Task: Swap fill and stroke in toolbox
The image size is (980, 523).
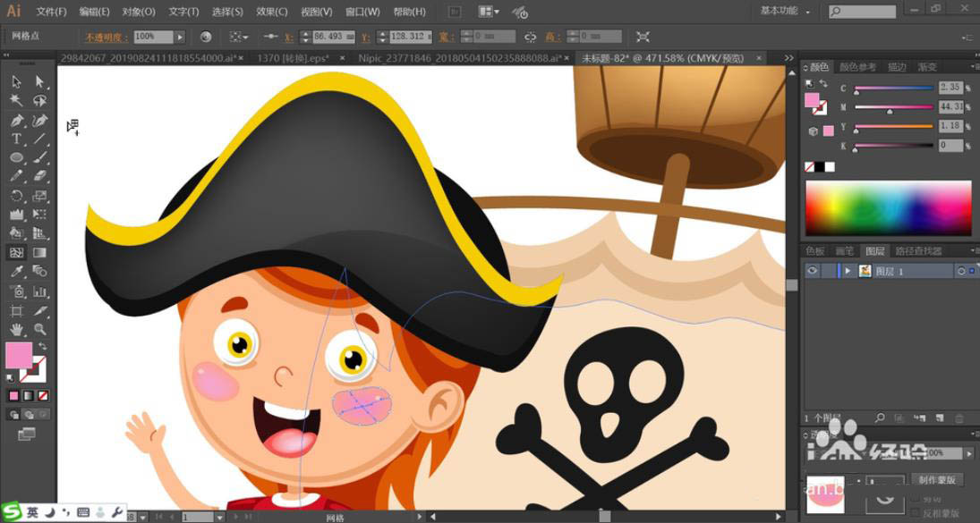Action: click(42, 346)
